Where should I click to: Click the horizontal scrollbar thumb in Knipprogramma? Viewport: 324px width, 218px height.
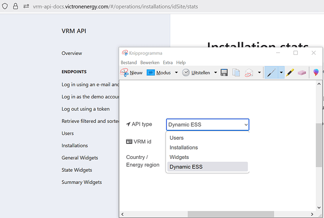tap(231, 214)
